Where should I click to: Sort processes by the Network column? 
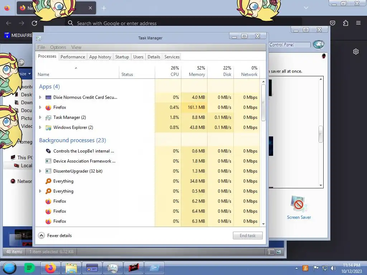[x=247, y=71]
